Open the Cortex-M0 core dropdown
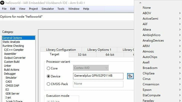The height and width of the screenshot is (102, 182). point(91,68)
